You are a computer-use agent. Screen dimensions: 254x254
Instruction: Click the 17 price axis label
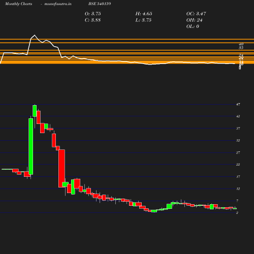(x=238, y=177)
